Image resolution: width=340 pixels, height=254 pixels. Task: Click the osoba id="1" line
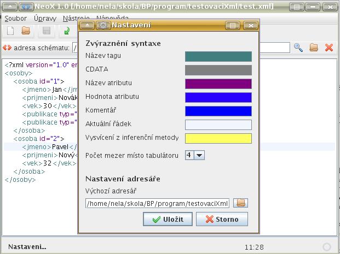(x=39, y=81)
